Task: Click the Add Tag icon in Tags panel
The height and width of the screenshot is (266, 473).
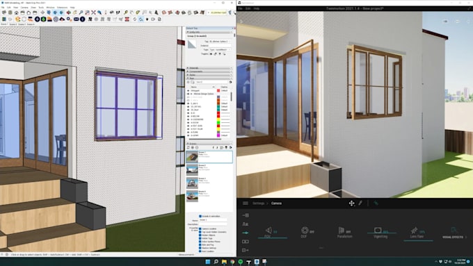Action: tap(189, 82)
